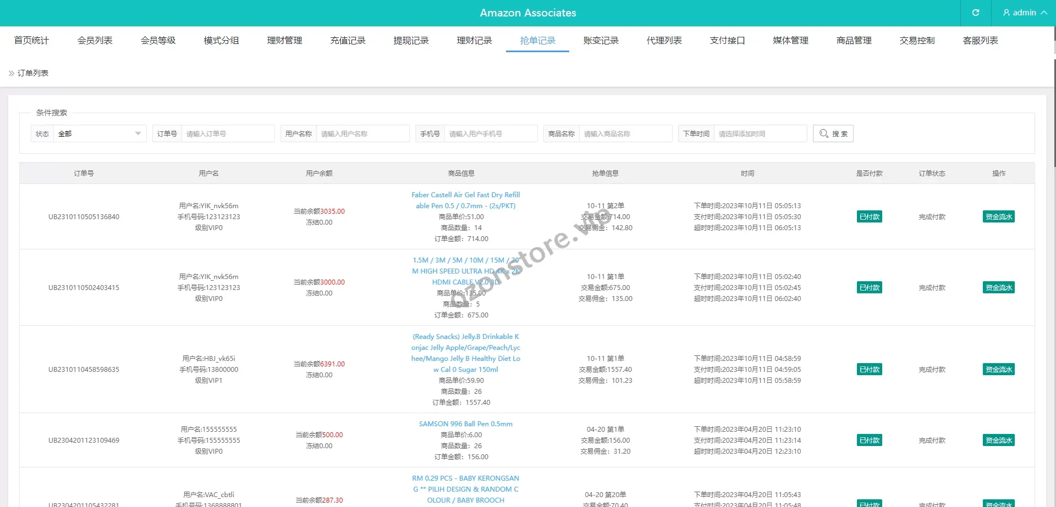Screen dimensions: 1056x507
Task: Open SAMSON 996 Ball Pen product link
Action: coord(465,424)
